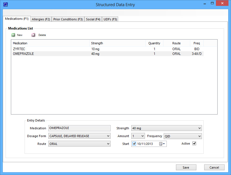Click the Delete medication icon
The height and width of the screenshot is (175, 231).
point(33,35)
